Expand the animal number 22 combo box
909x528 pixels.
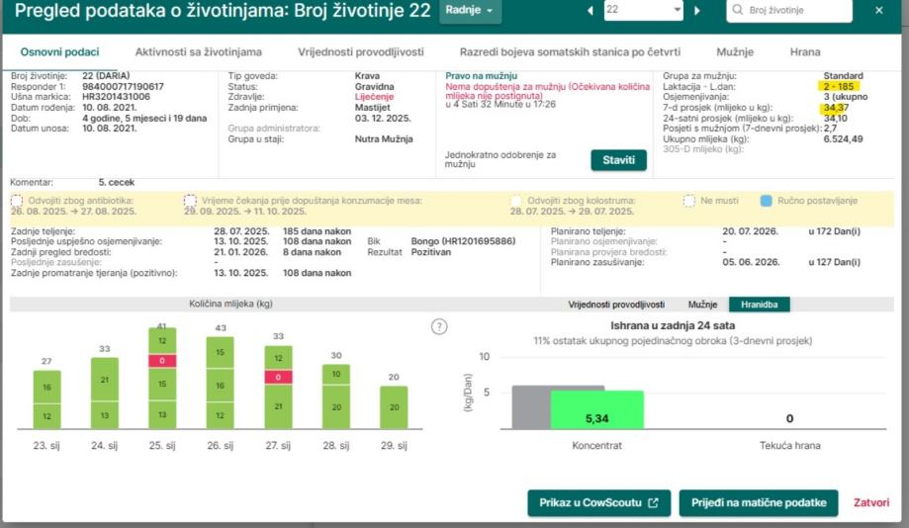677,10
